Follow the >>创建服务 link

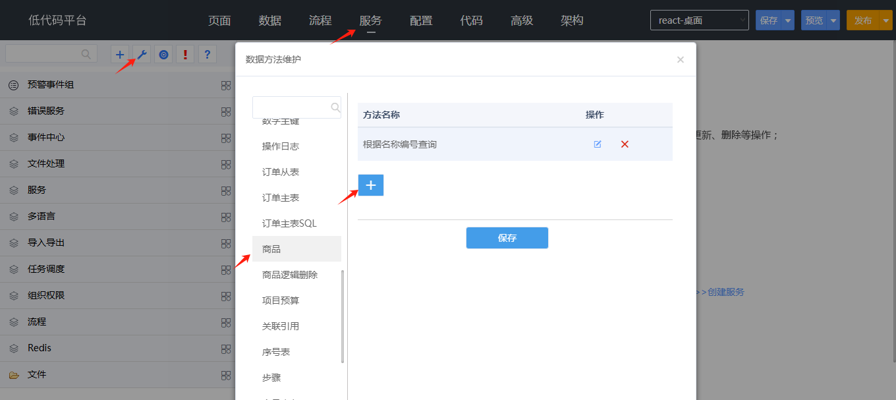click(x=720, y=292)
